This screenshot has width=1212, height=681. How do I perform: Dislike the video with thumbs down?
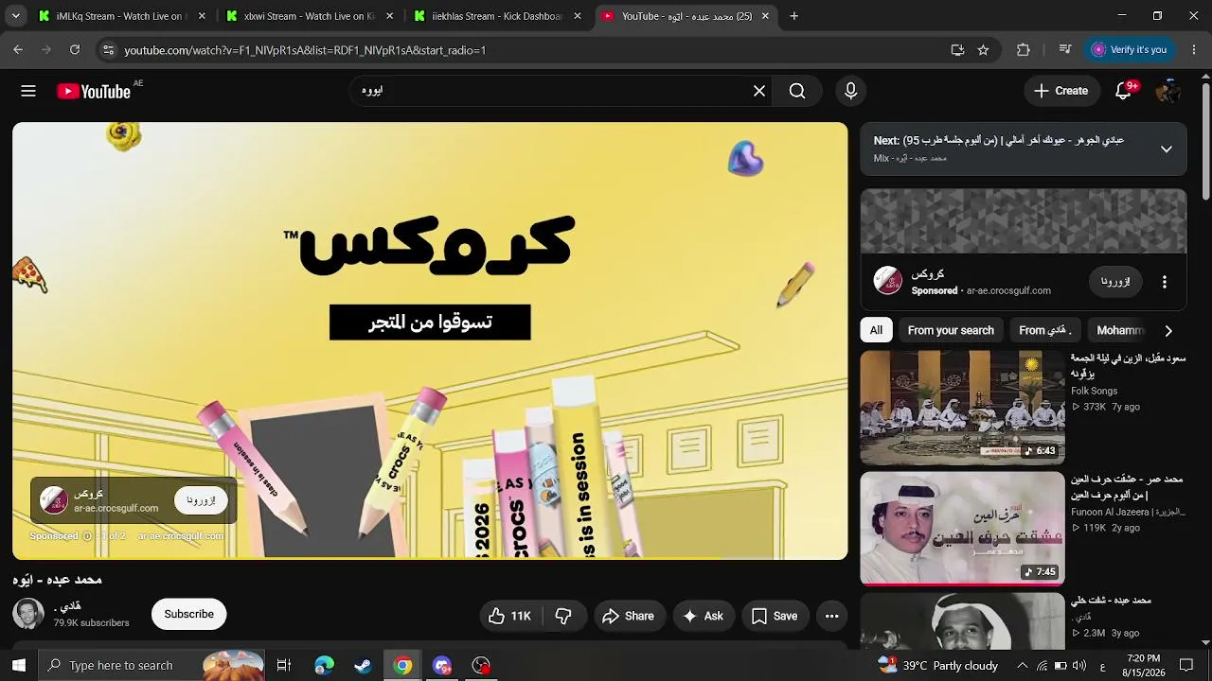coord(563,616)
